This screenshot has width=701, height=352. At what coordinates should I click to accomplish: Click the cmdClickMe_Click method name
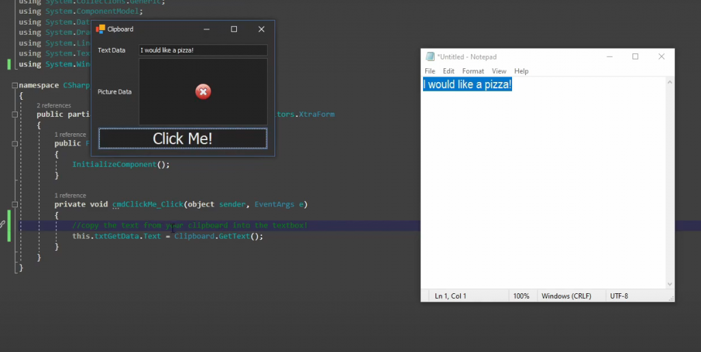pyautogui.click(x=148, y=204)
